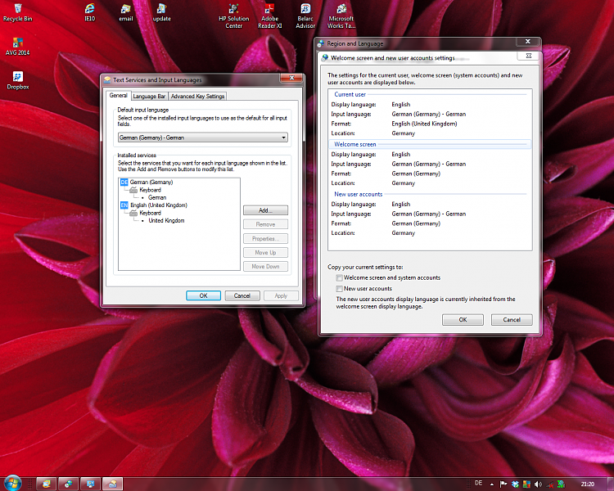
Task: Click the Show desktop button at taskbar end
Action: coord(611,484)
